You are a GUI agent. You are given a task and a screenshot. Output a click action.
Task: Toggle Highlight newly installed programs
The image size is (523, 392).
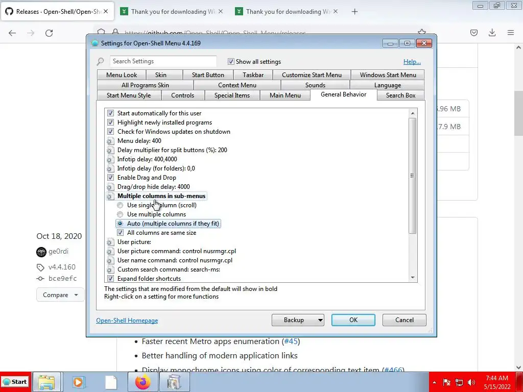point(110,122)
